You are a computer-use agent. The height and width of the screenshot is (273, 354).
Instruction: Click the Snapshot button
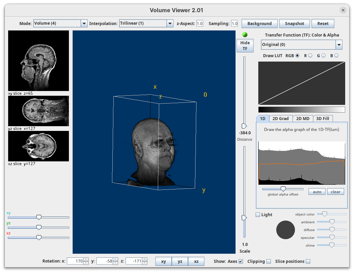click(294, 23)
